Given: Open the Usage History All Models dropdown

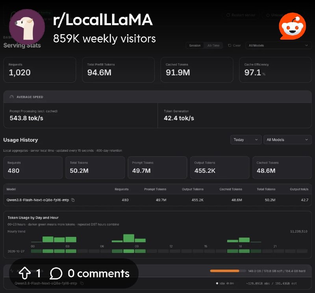Looking at the screenshot, I should 287,140.
